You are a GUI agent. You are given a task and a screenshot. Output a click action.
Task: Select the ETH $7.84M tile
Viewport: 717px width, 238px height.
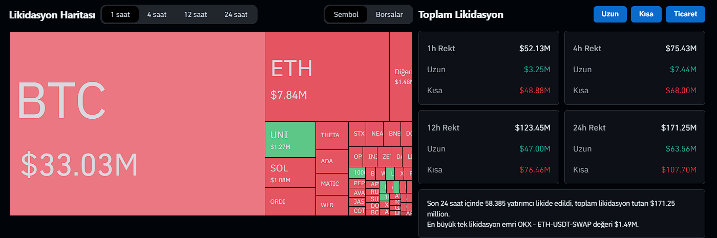[x=327, y=77]
